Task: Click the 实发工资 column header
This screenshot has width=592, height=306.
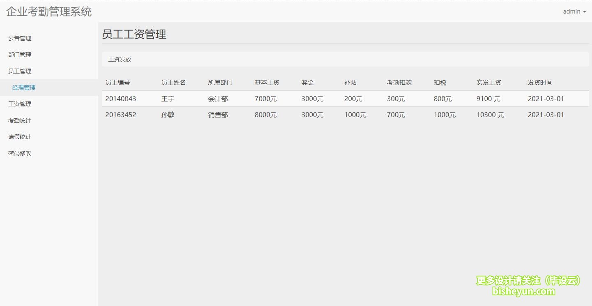Action: point(488,82)
